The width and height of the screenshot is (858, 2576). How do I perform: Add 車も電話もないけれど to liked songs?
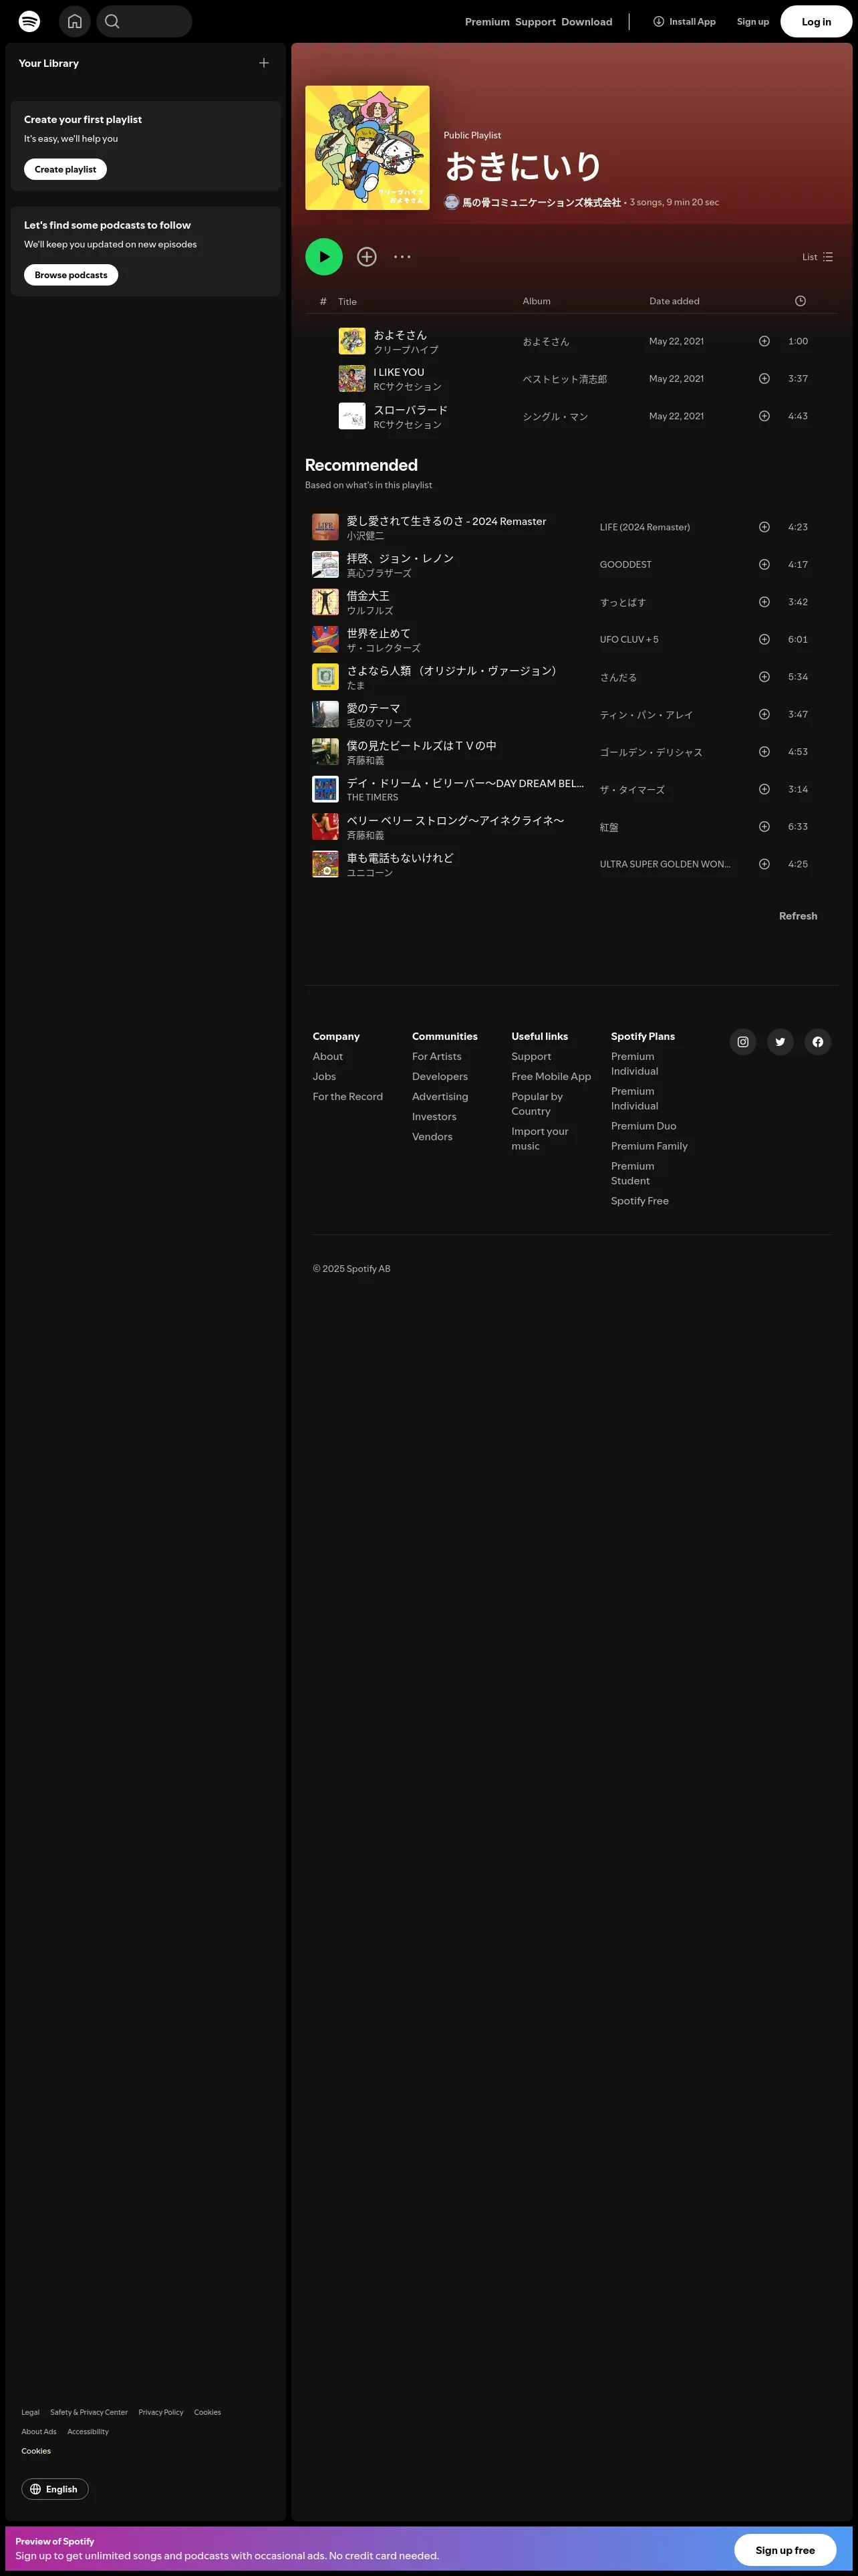[x=764, y=864]
